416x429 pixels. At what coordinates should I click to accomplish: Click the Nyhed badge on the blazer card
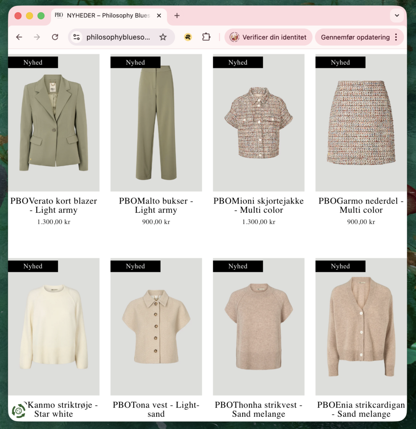point(33,62)
